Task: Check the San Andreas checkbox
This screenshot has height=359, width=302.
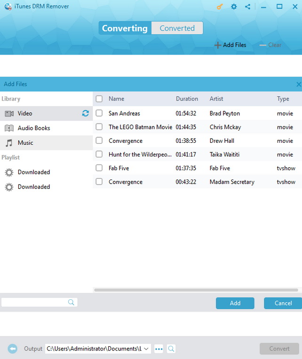Action: pyautogui.click(x=99, y=113)
